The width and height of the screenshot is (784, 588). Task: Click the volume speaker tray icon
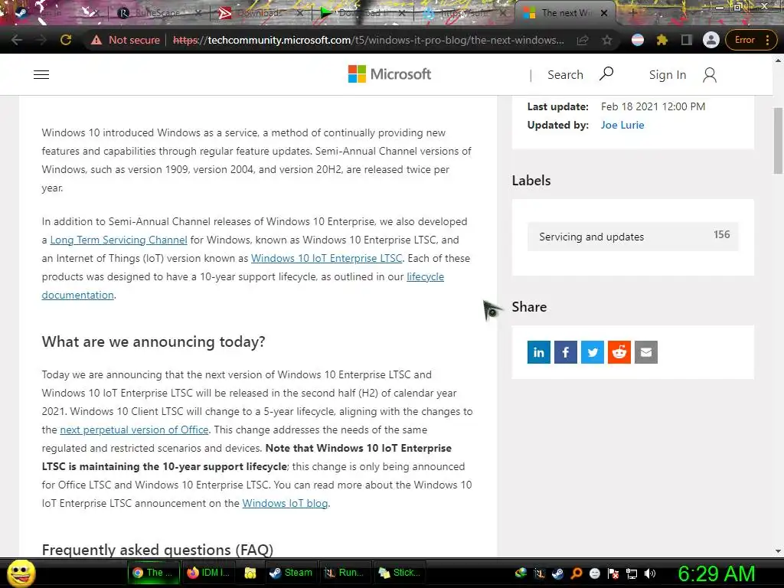(650, 573)
